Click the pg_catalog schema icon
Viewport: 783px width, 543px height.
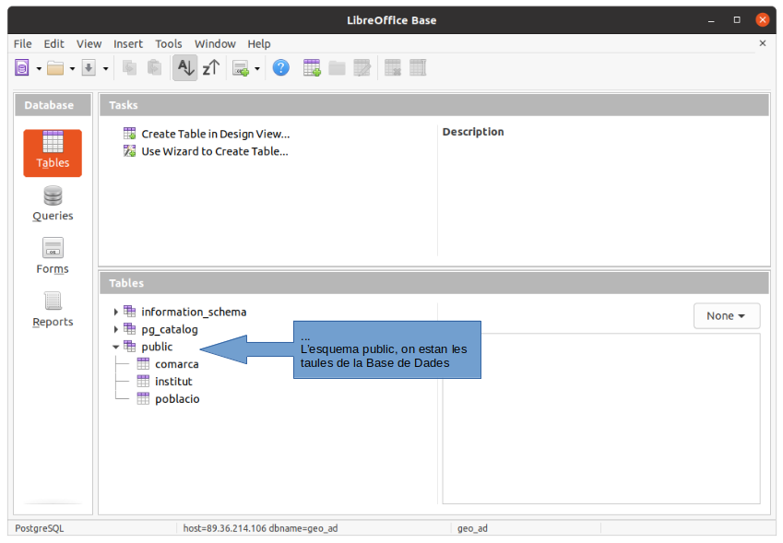[130, 329]
